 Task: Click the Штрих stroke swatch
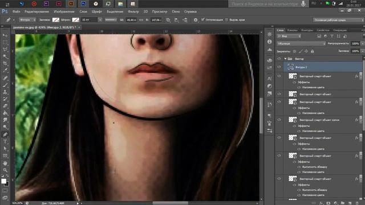(x=75, y=20)
